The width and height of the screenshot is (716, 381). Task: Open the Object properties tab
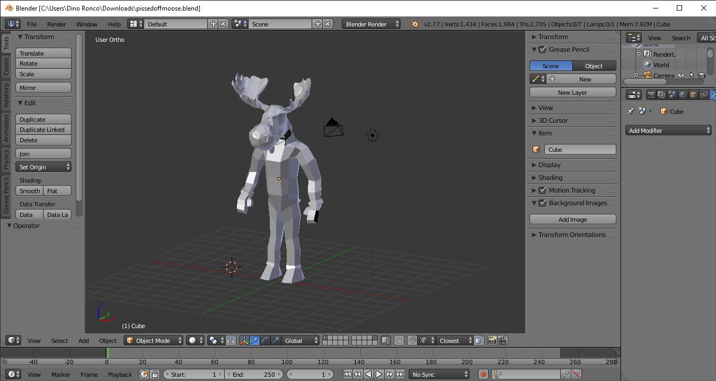pyautogui.click(x=693, y=95)
